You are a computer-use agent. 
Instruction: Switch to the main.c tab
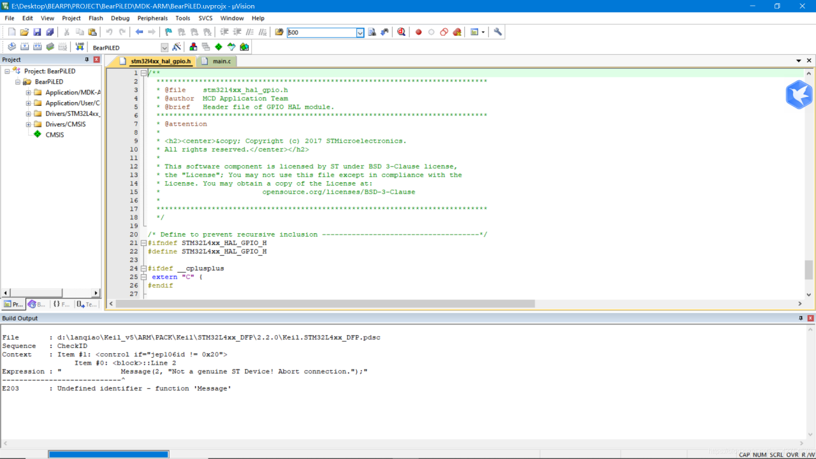pyautogui.click(x=221, y=61)
